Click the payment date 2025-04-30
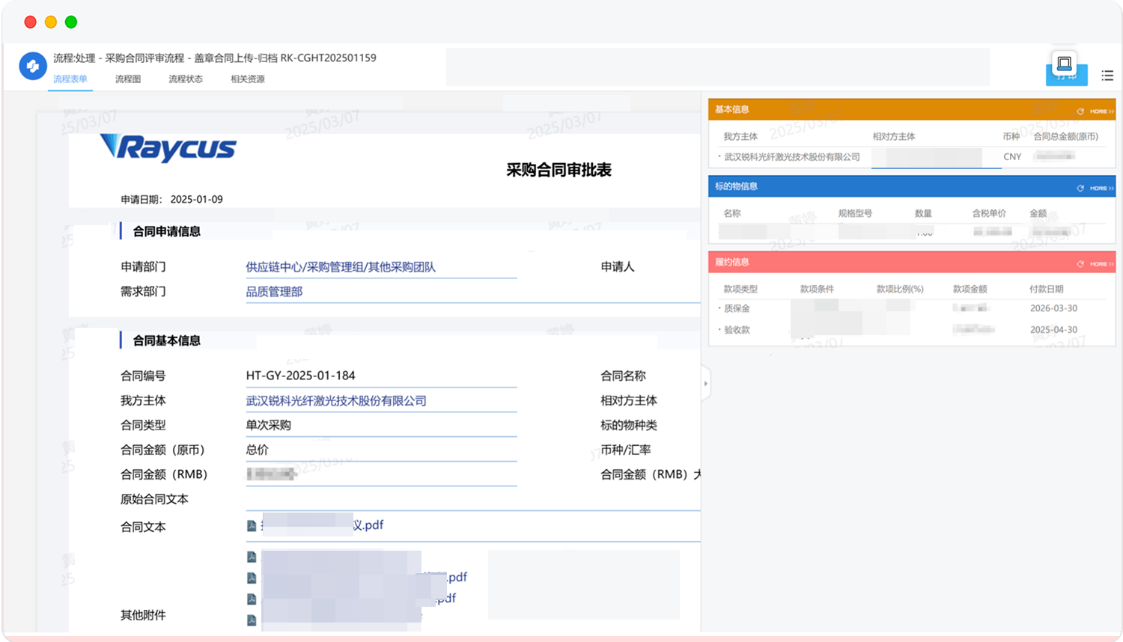This screenshot has height=642, width=1123. [1053, 330]
